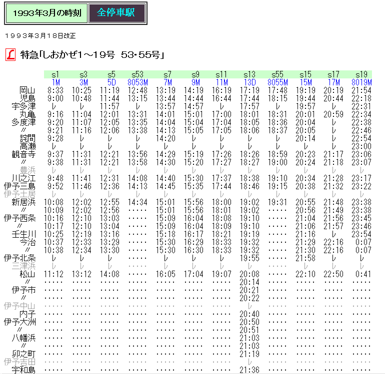The height and width of the screenshot is (374, 385).
Task: Click the 壬生川 station label
Action: [x=23, y=234]
